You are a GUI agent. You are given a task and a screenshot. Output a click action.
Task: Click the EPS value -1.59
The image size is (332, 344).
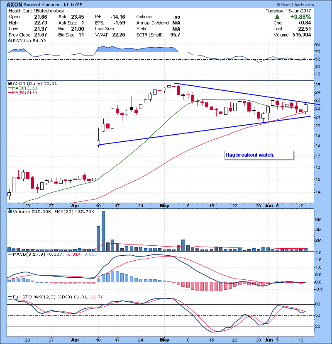(x=119, y=23)
